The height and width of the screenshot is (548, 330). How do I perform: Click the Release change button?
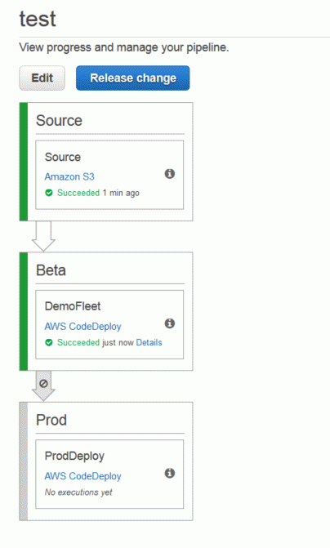click(x=133, y=78)
